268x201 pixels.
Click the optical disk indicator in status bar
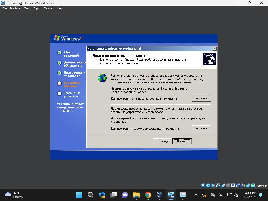point(208,186)
